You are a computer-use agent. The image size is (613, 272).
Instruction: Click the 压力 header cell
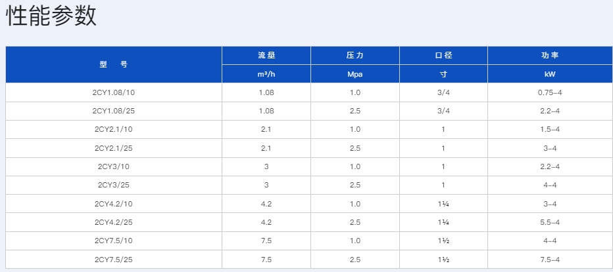tap(355, 56)
